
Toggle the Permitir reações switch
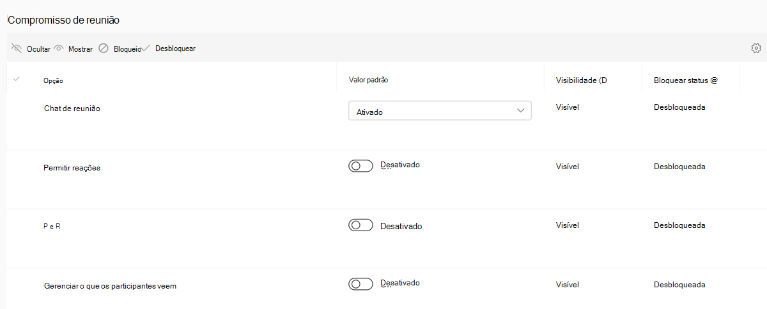360,166
